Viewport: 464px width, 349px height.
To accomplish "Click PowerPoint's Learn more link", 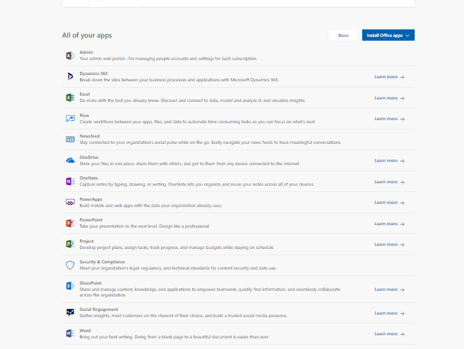I will pos(390,224).
